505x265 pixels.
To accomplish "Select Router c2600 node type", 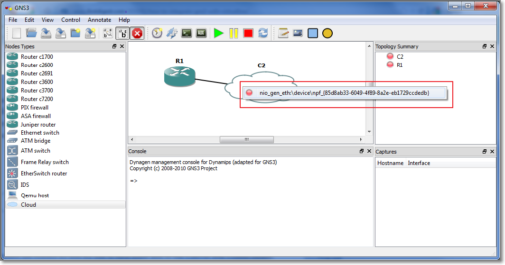I will pyautogui.click(x=65, y=65).
